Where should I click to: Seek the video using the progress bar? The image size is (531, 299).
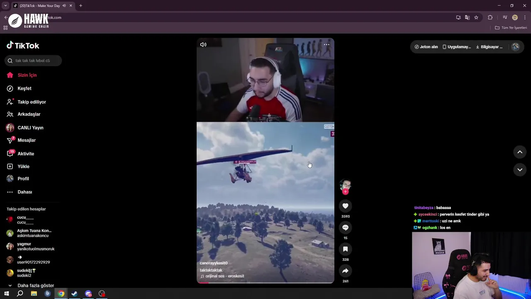265,283
